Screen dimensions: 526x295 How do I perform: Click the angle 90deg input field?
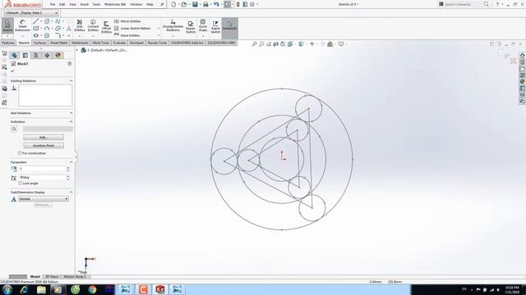click(x=42, y=178)
